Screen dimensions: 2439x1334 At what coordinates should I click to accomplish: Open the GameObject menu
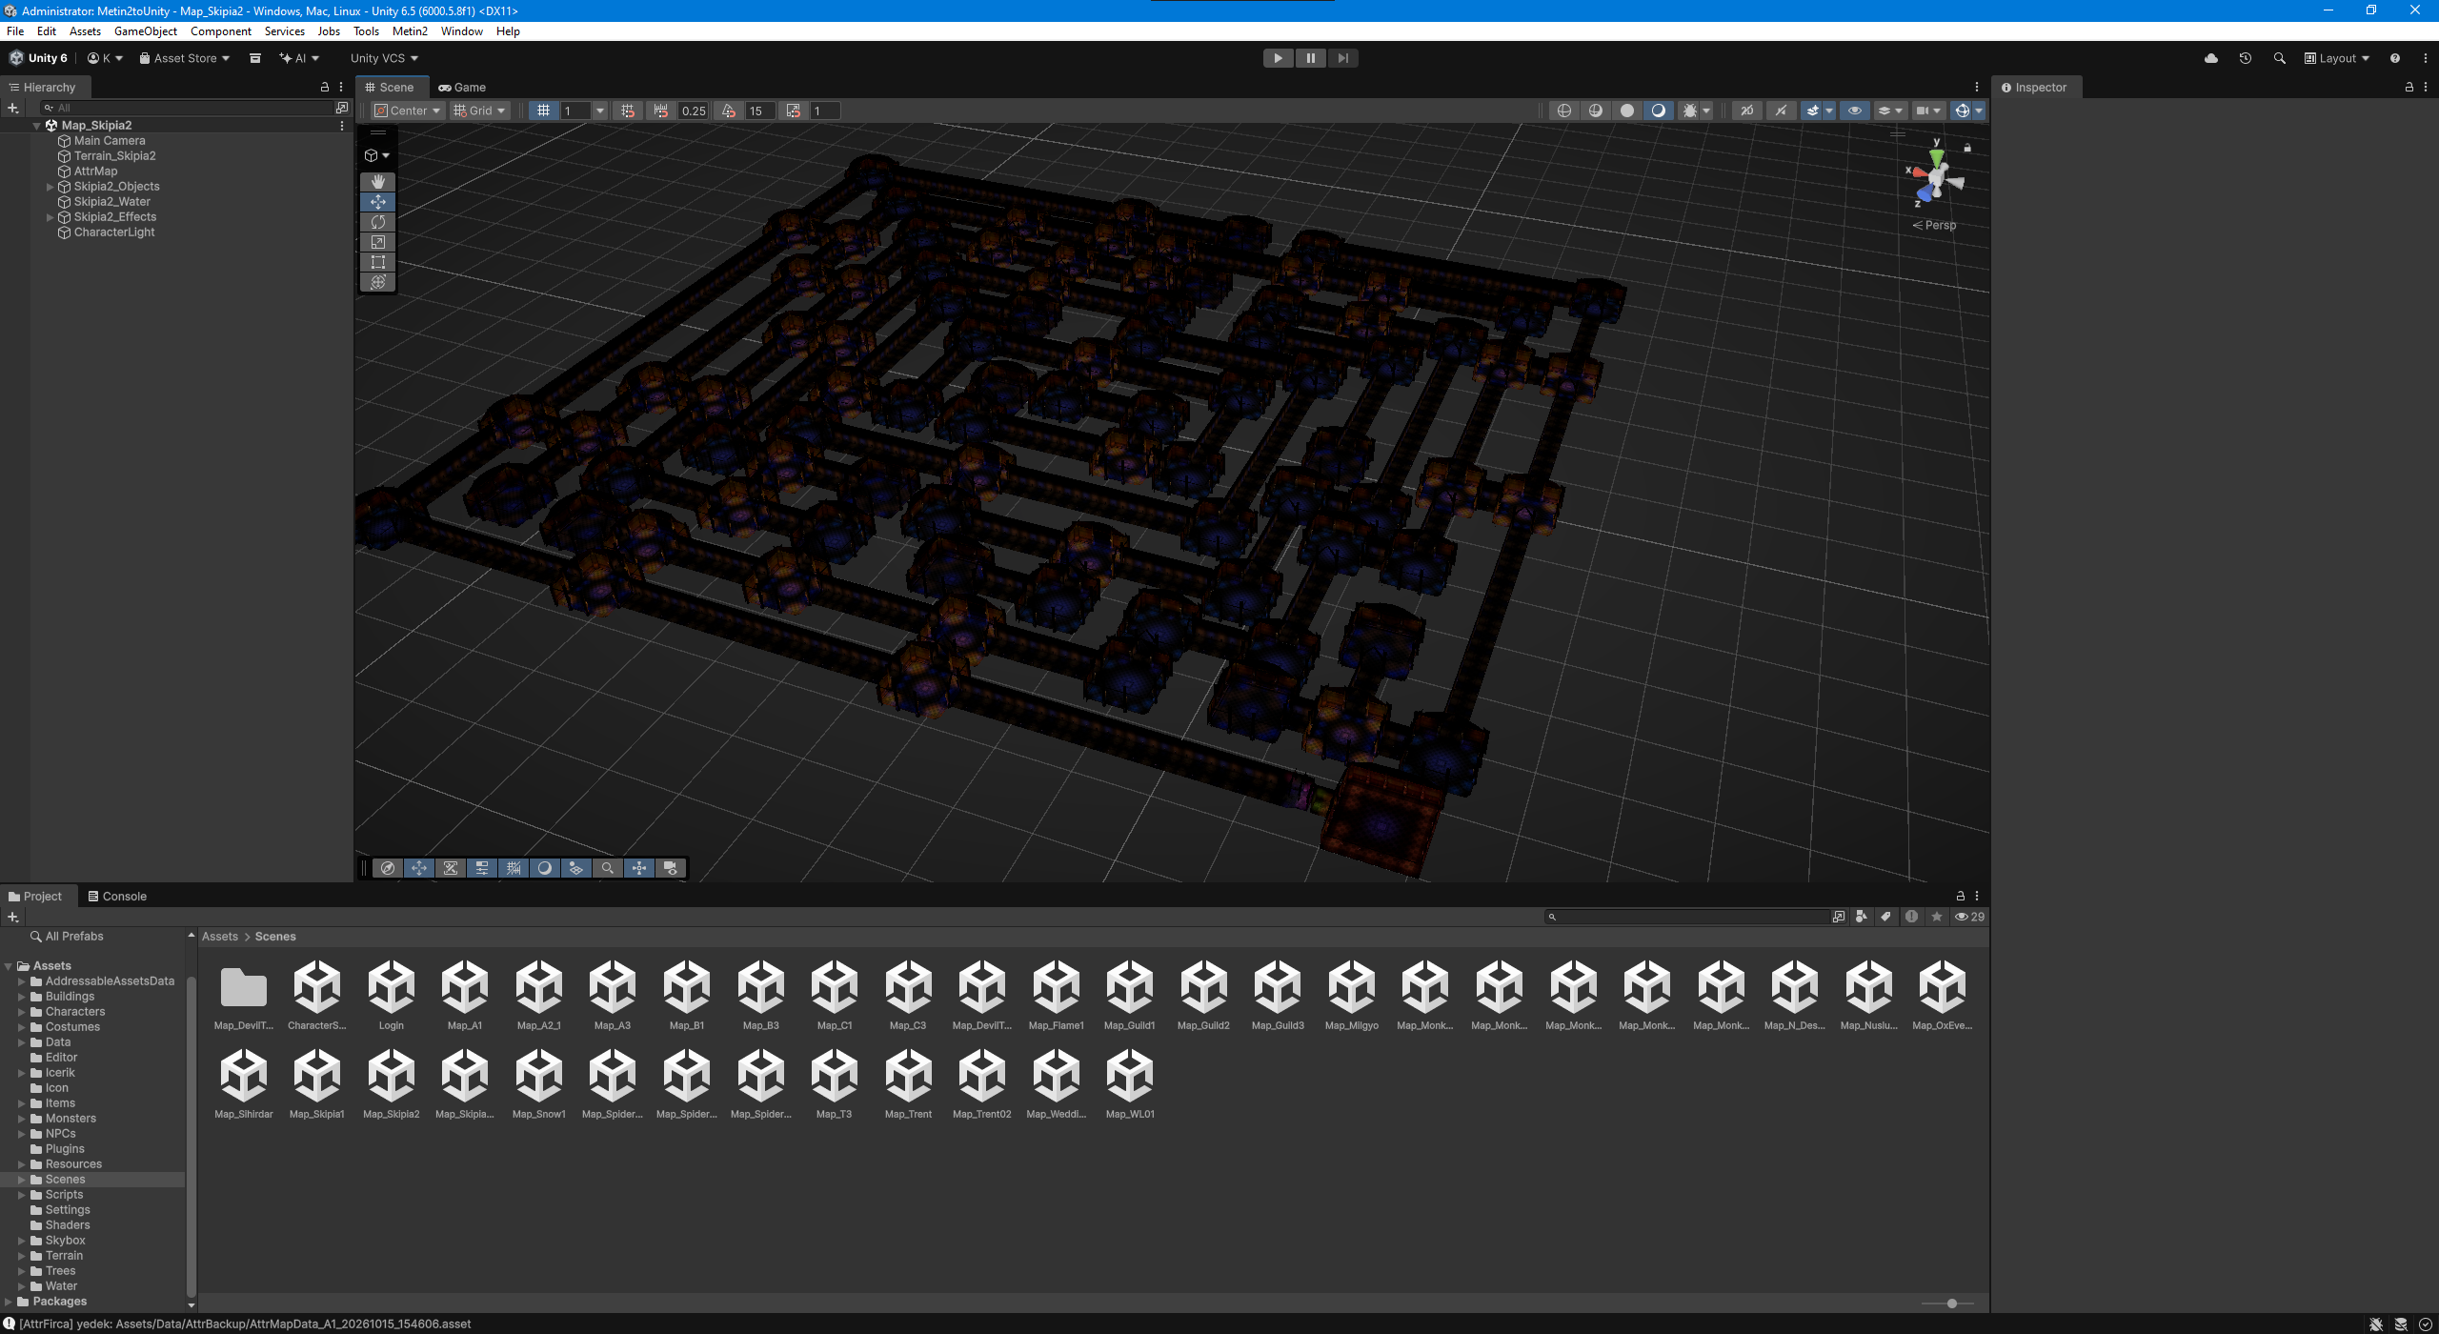pos(146,31)
